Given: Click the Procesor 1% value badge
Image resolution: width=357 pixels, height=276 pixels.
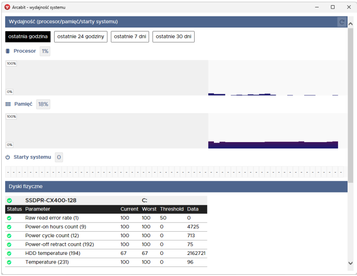Looking at the screenshot, I should tap(45, 51).
